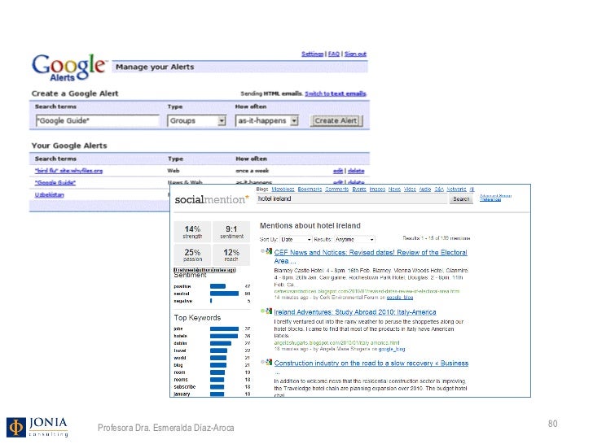Click the Your Google Alerts heading

click(x=69, y=146)
